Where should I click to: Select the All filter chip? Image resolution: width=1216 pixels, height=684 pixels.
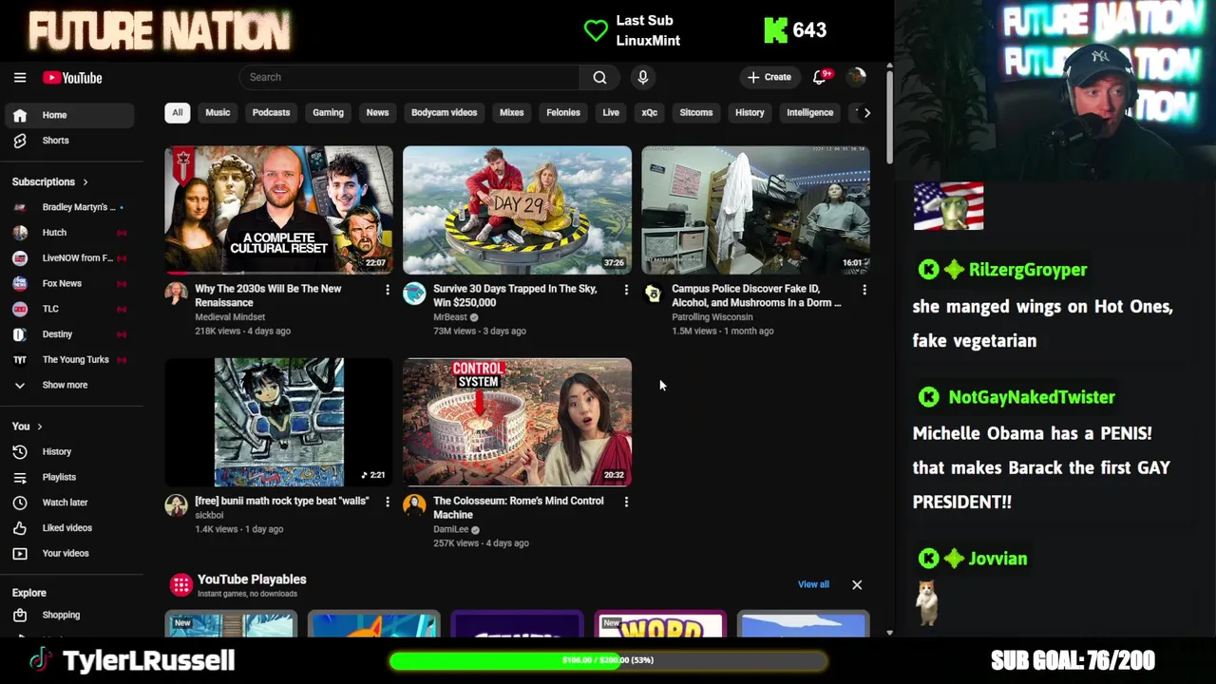[x=177, y=112]
